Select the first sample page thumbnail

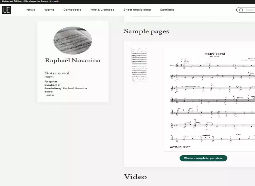[139, 55]
